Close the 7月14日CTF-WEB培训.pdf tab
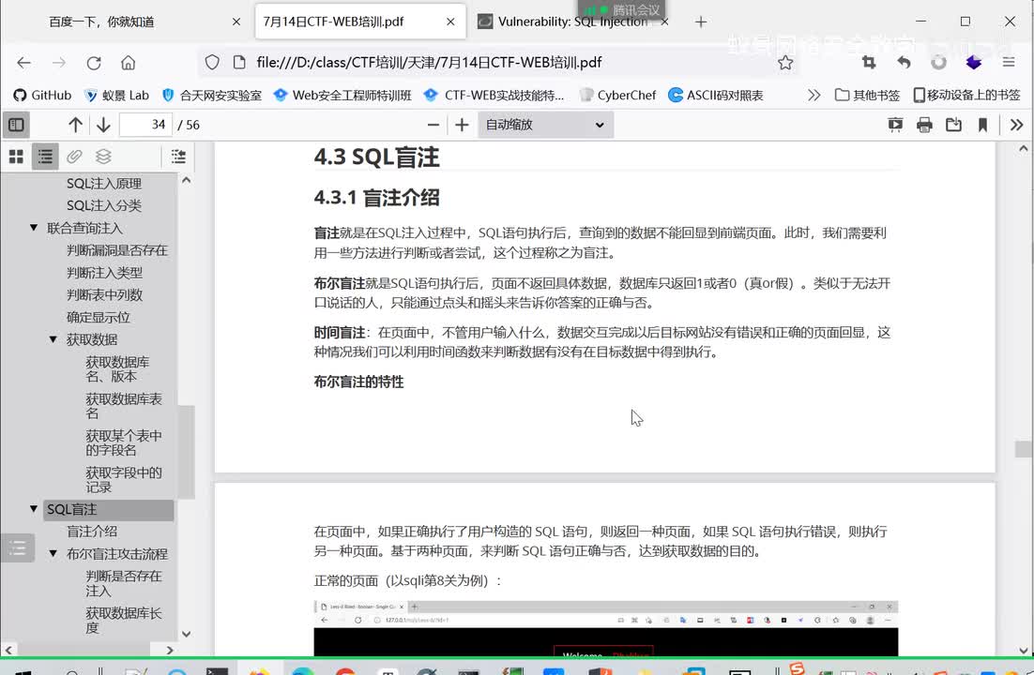 [x=450, y=22]
